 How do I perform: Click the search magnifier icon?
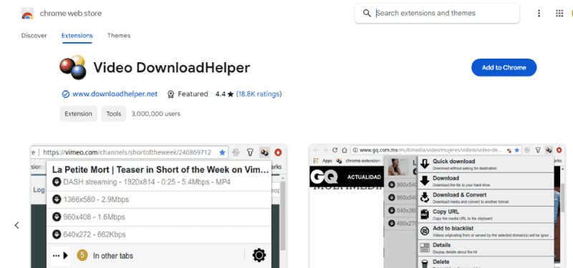point(367,14)
